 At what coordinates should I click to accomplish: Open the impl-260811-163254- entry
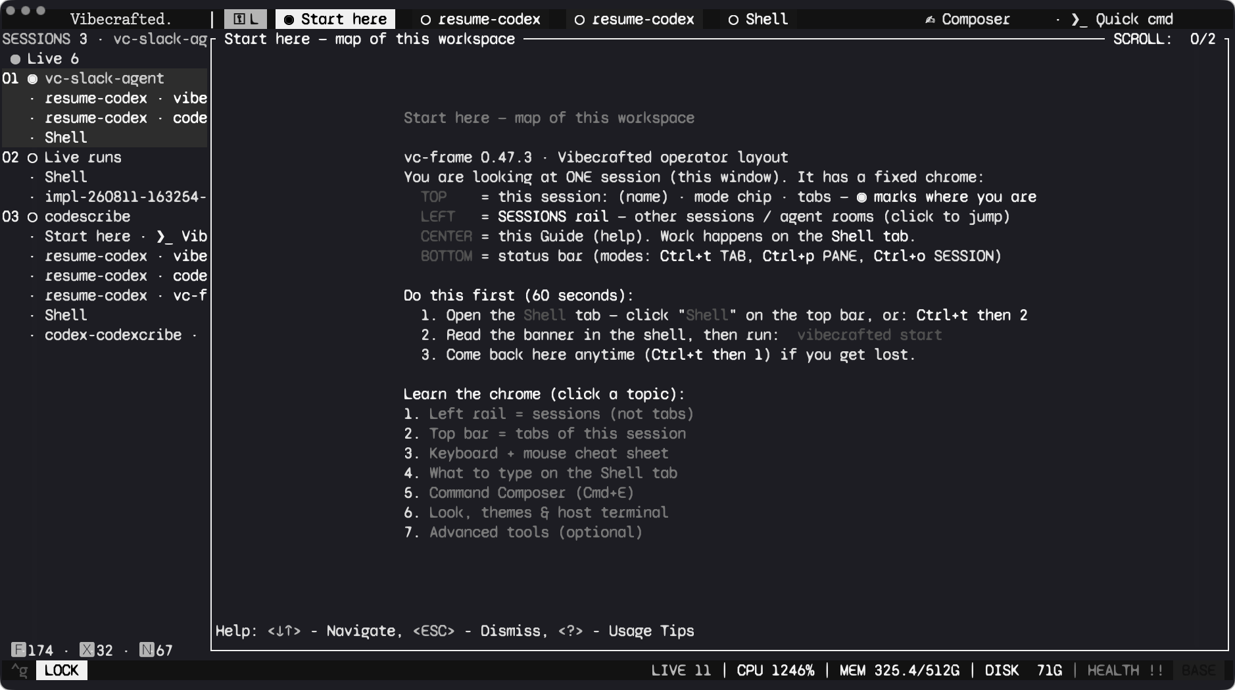[126, 197]
